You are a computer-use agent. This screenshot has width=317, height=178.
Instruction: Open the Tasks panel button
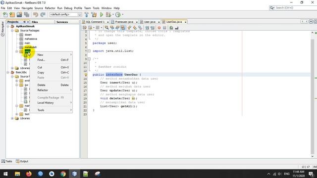(x=7, y=161)
